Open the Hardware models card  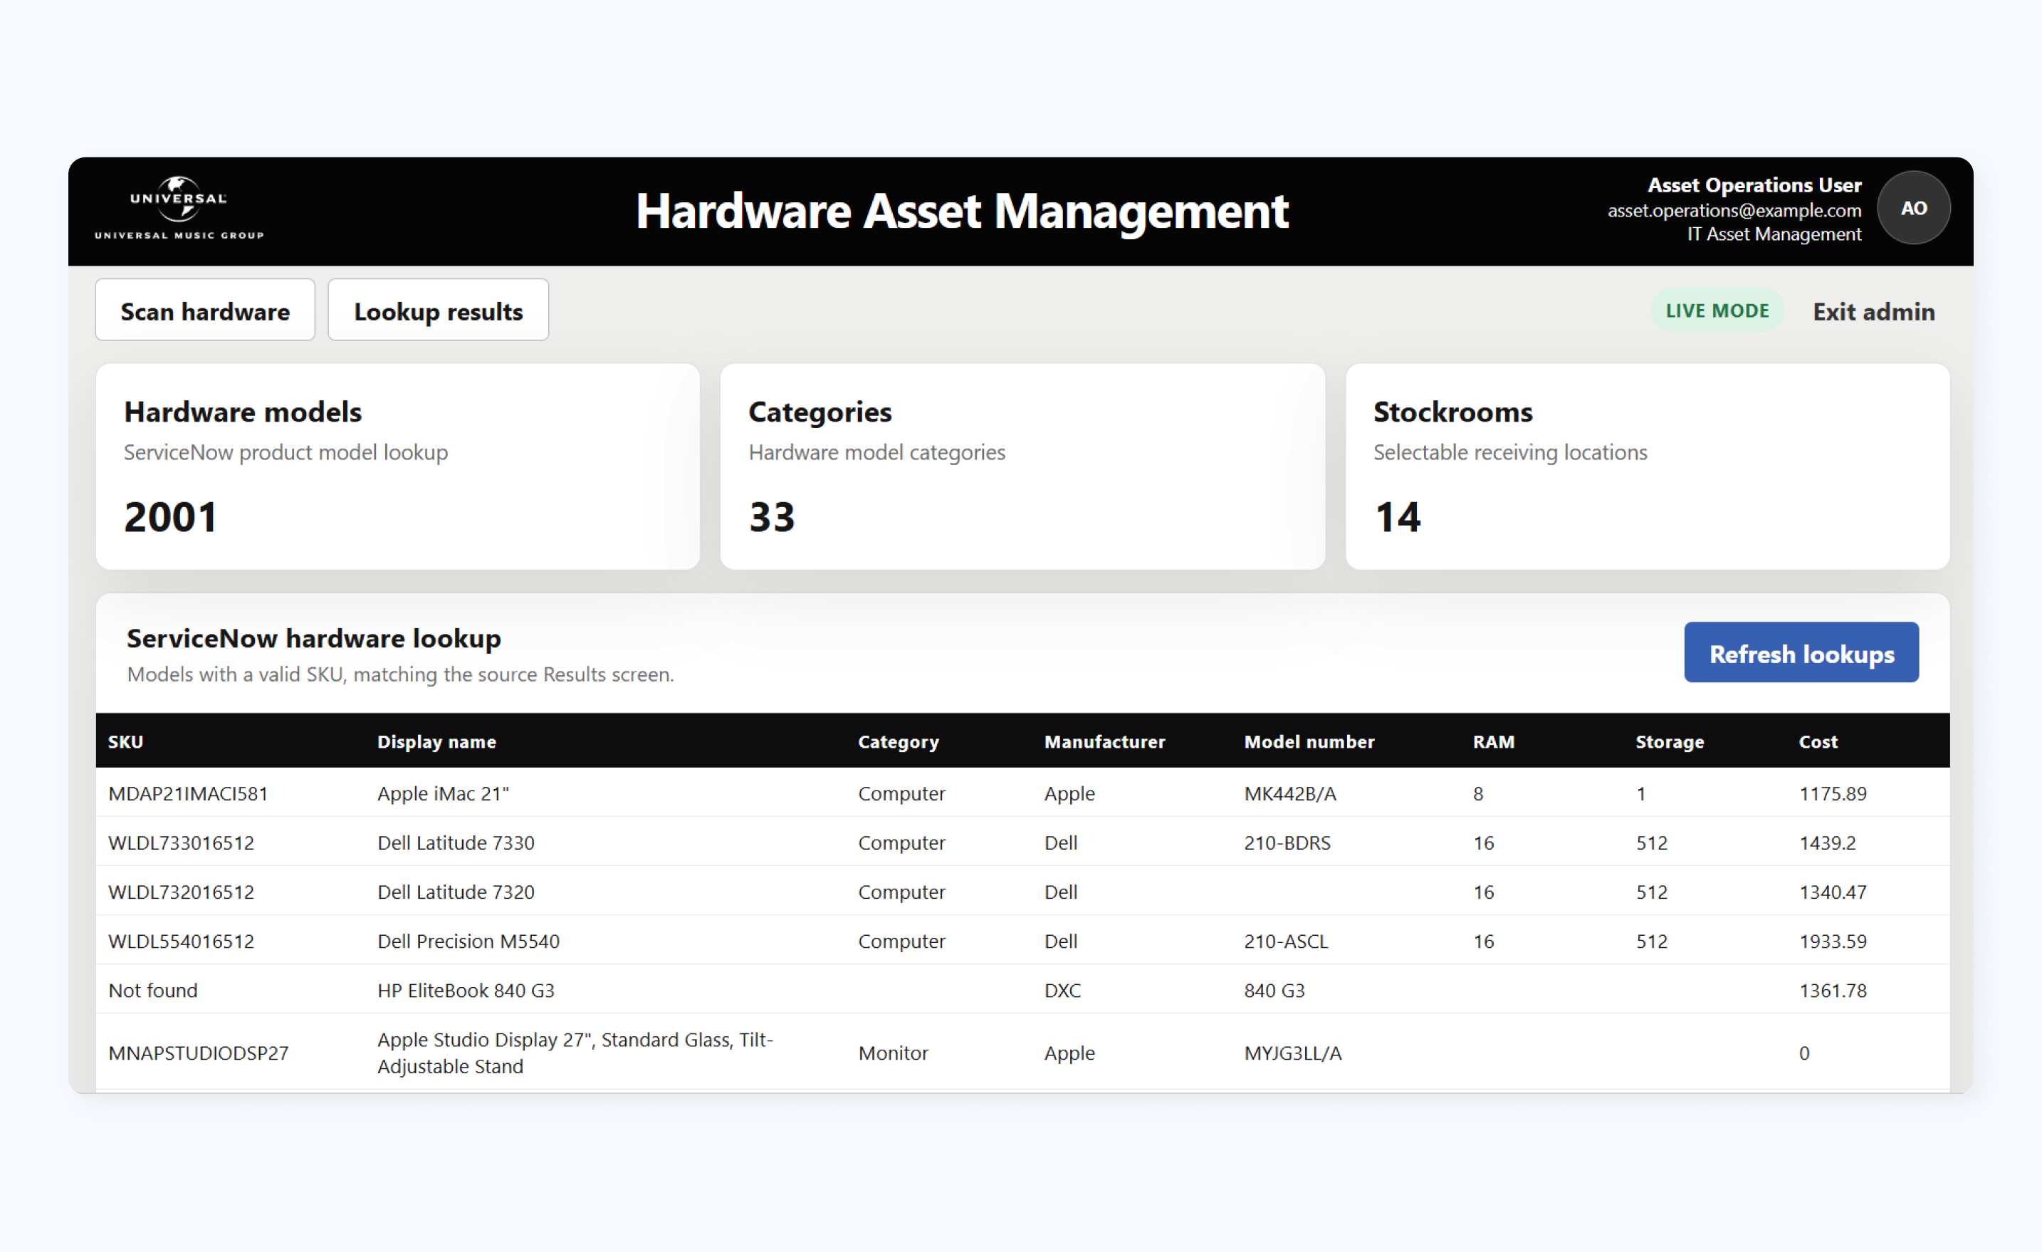398,466
